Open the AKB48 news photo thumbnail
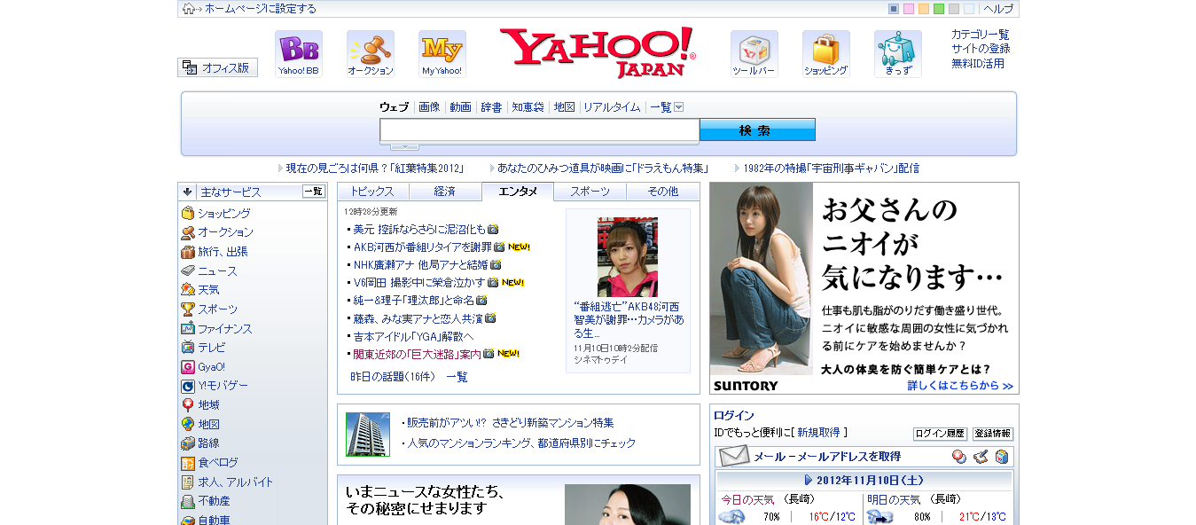The image size is (1196, 525). pos(628,256)
